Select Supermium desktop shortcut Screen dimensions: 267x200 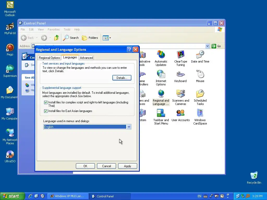click(10, 71)
